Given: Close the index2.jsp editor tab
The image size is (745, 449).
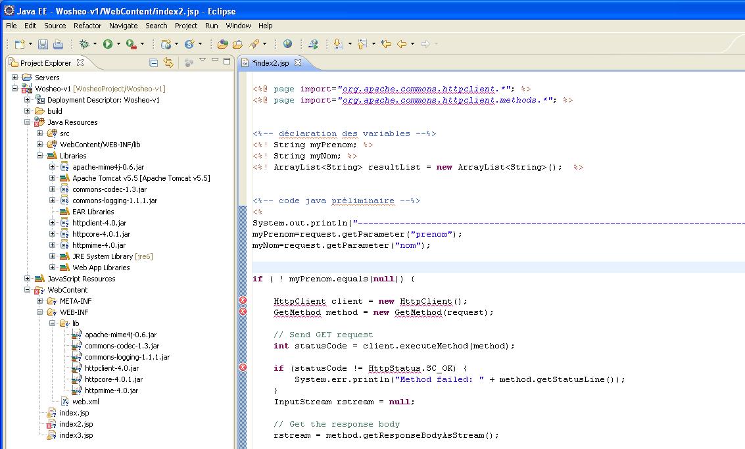Looking at the screenshot, I should tap(297, 63).
